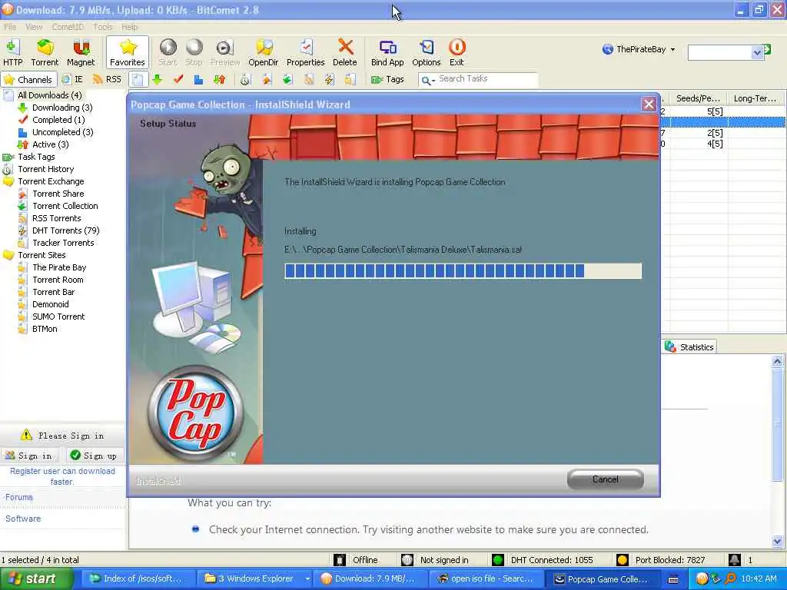Select Active (3) in sidebar

coord(50,144)
